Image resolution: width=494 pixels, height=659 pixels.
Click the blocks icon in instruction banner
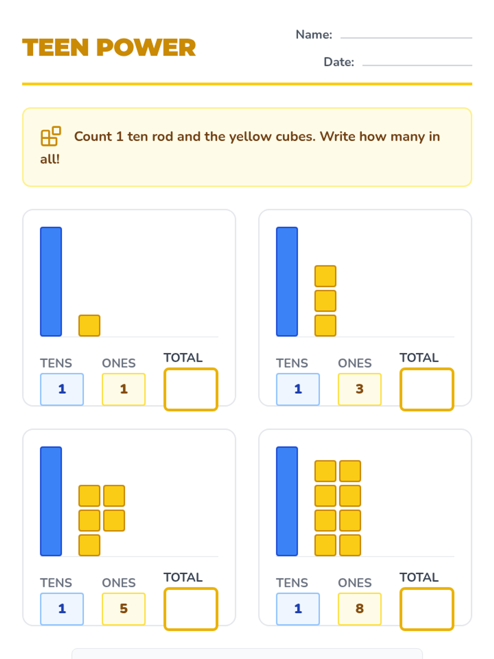[51, 136]
